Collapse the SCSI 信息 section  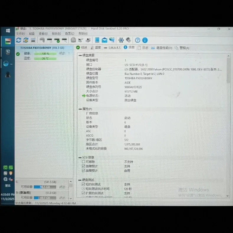coord(80,157)
